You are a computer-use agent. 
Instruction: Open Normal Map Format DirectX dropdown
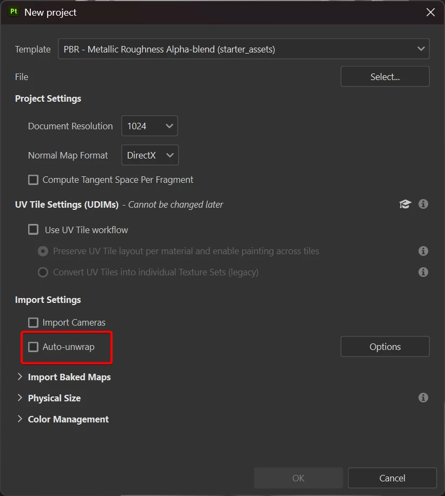(x=150, y=155)
